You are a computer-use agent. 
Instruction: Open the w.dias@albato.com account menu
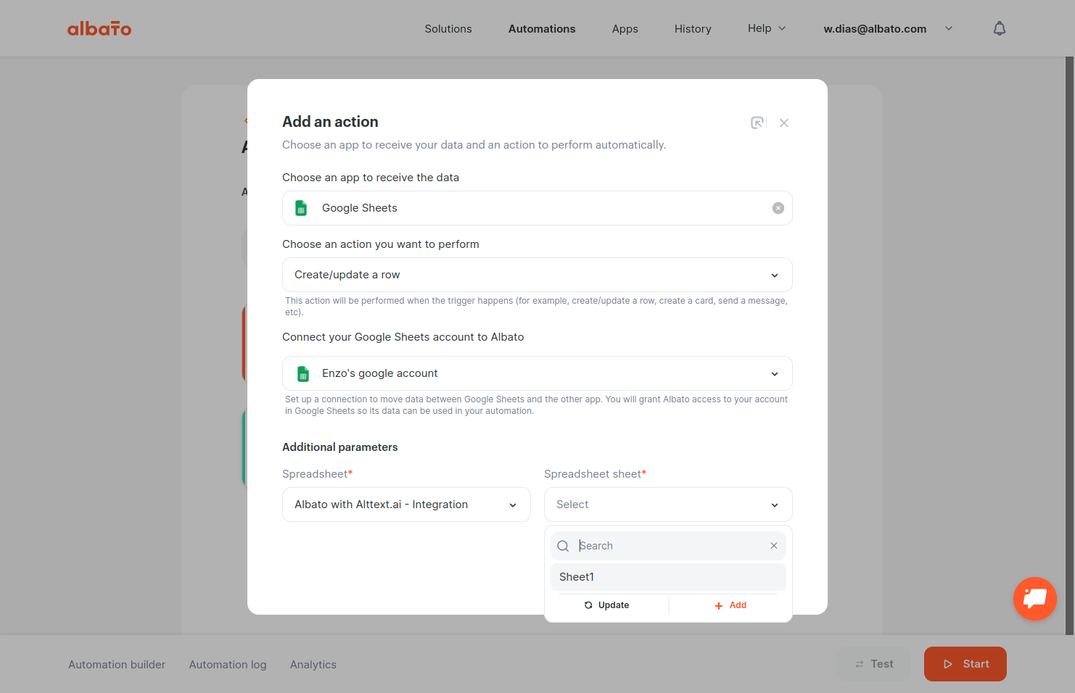[888, 29]
